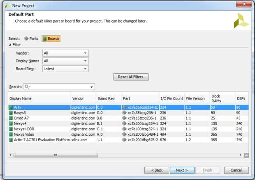Open table column settings icon

[x=246, y=155]
